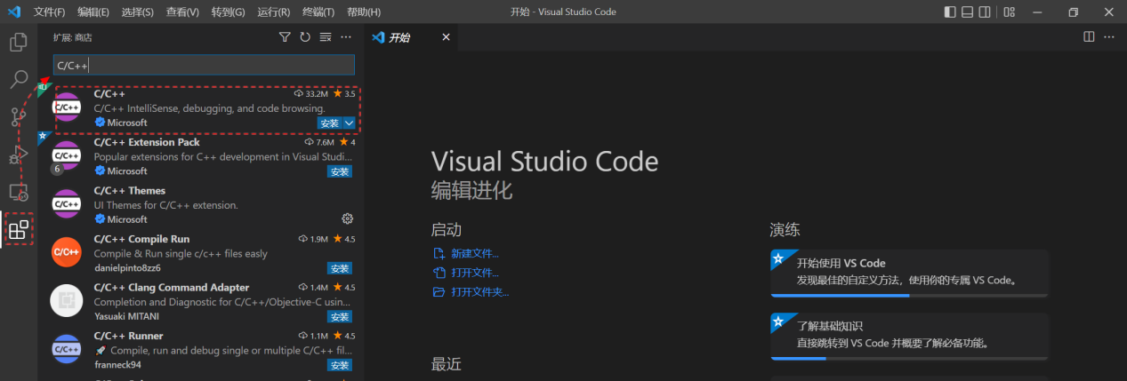Click the C/C++ Extension Pack icon
1127x381 pixels.
pyautogui.click(x=67, y=156)
